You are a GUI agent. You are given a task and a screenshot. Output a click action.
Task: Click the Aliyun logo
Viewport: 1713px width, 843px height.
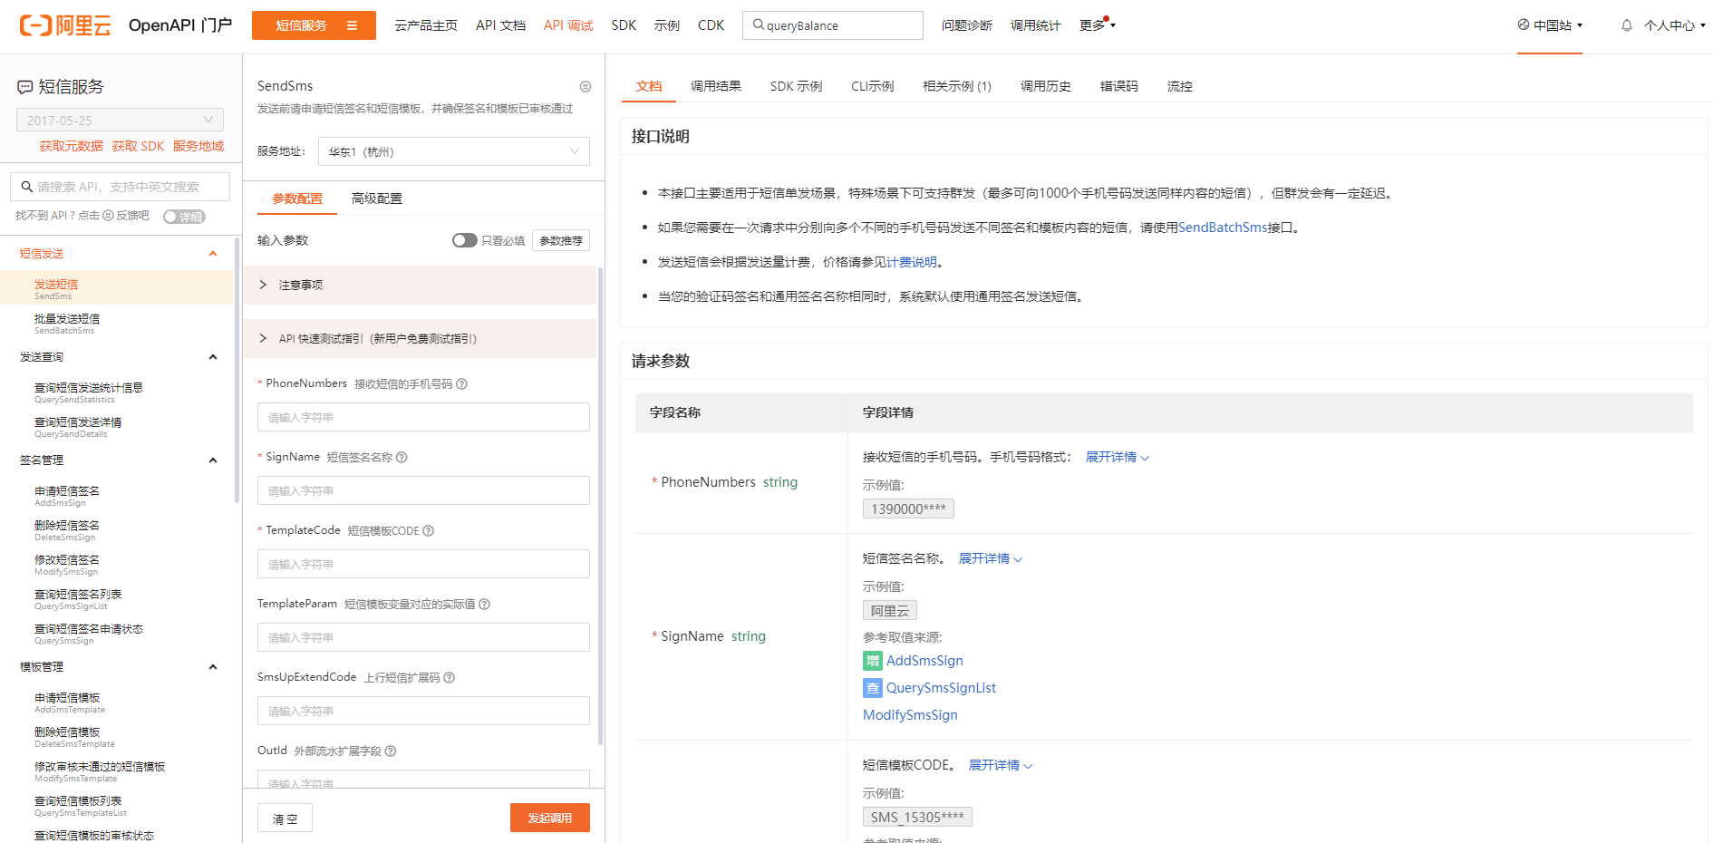(65, 25)
